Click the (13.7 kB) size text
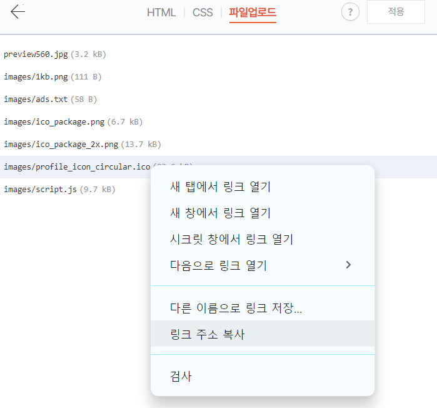The width and height of the screenshot is (437, 408). (x=141, y=145)
